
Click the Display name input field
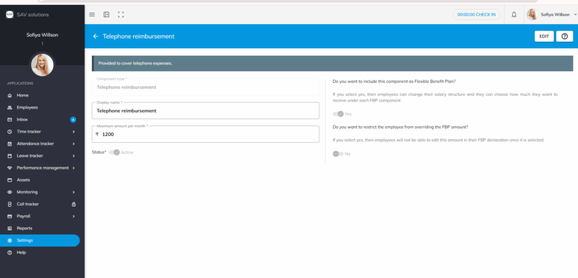(x=205, y=111)
